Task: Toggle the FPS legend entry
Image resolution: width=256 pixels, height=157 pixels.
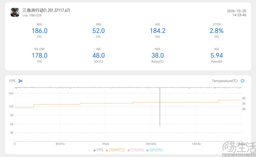Action: point(98,150)
